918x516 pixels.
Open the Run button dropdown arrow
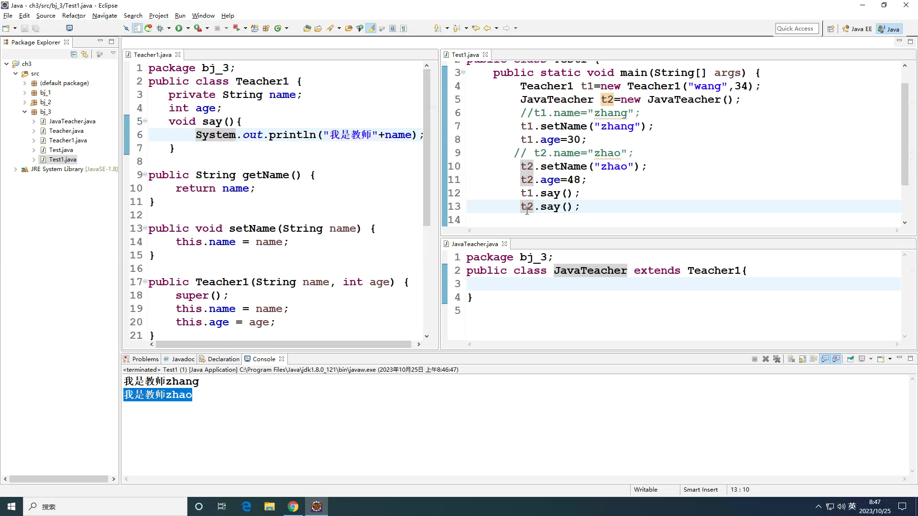click(188, 28)
